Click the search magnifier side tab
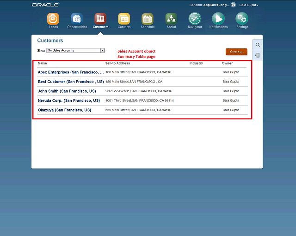The width and height of the screenshot is (296, 236). coord(258,45)
